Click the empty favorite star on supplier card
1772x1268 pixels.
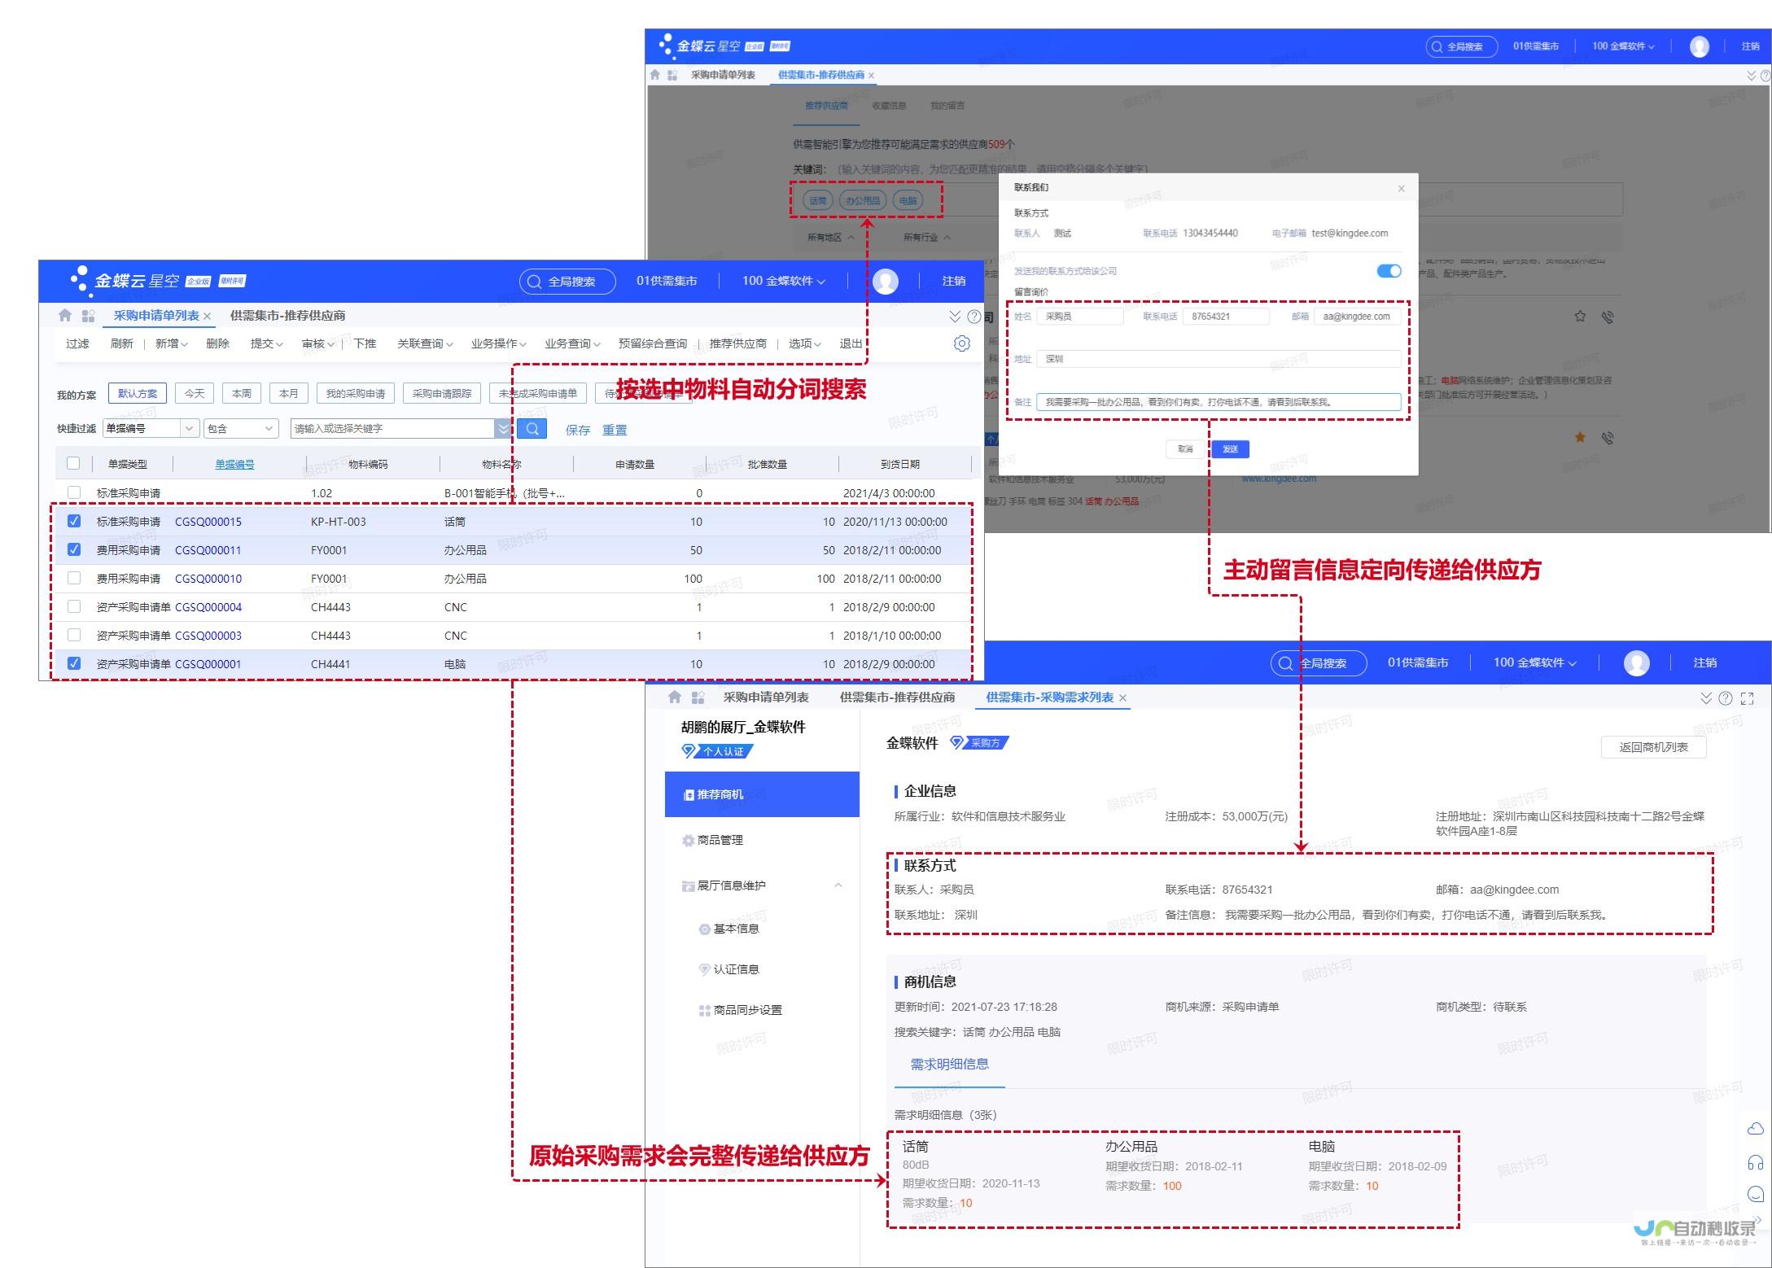point(1580,316)
